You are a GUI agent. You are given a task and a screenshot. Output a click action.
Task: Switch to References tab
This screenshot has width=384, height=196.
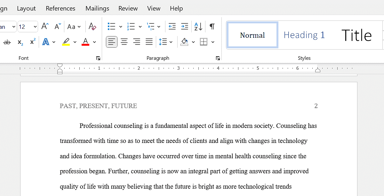tap(60, 8)
